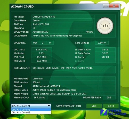
Task: Click the empty L3 Cache value field
Action: click(105, 61)
